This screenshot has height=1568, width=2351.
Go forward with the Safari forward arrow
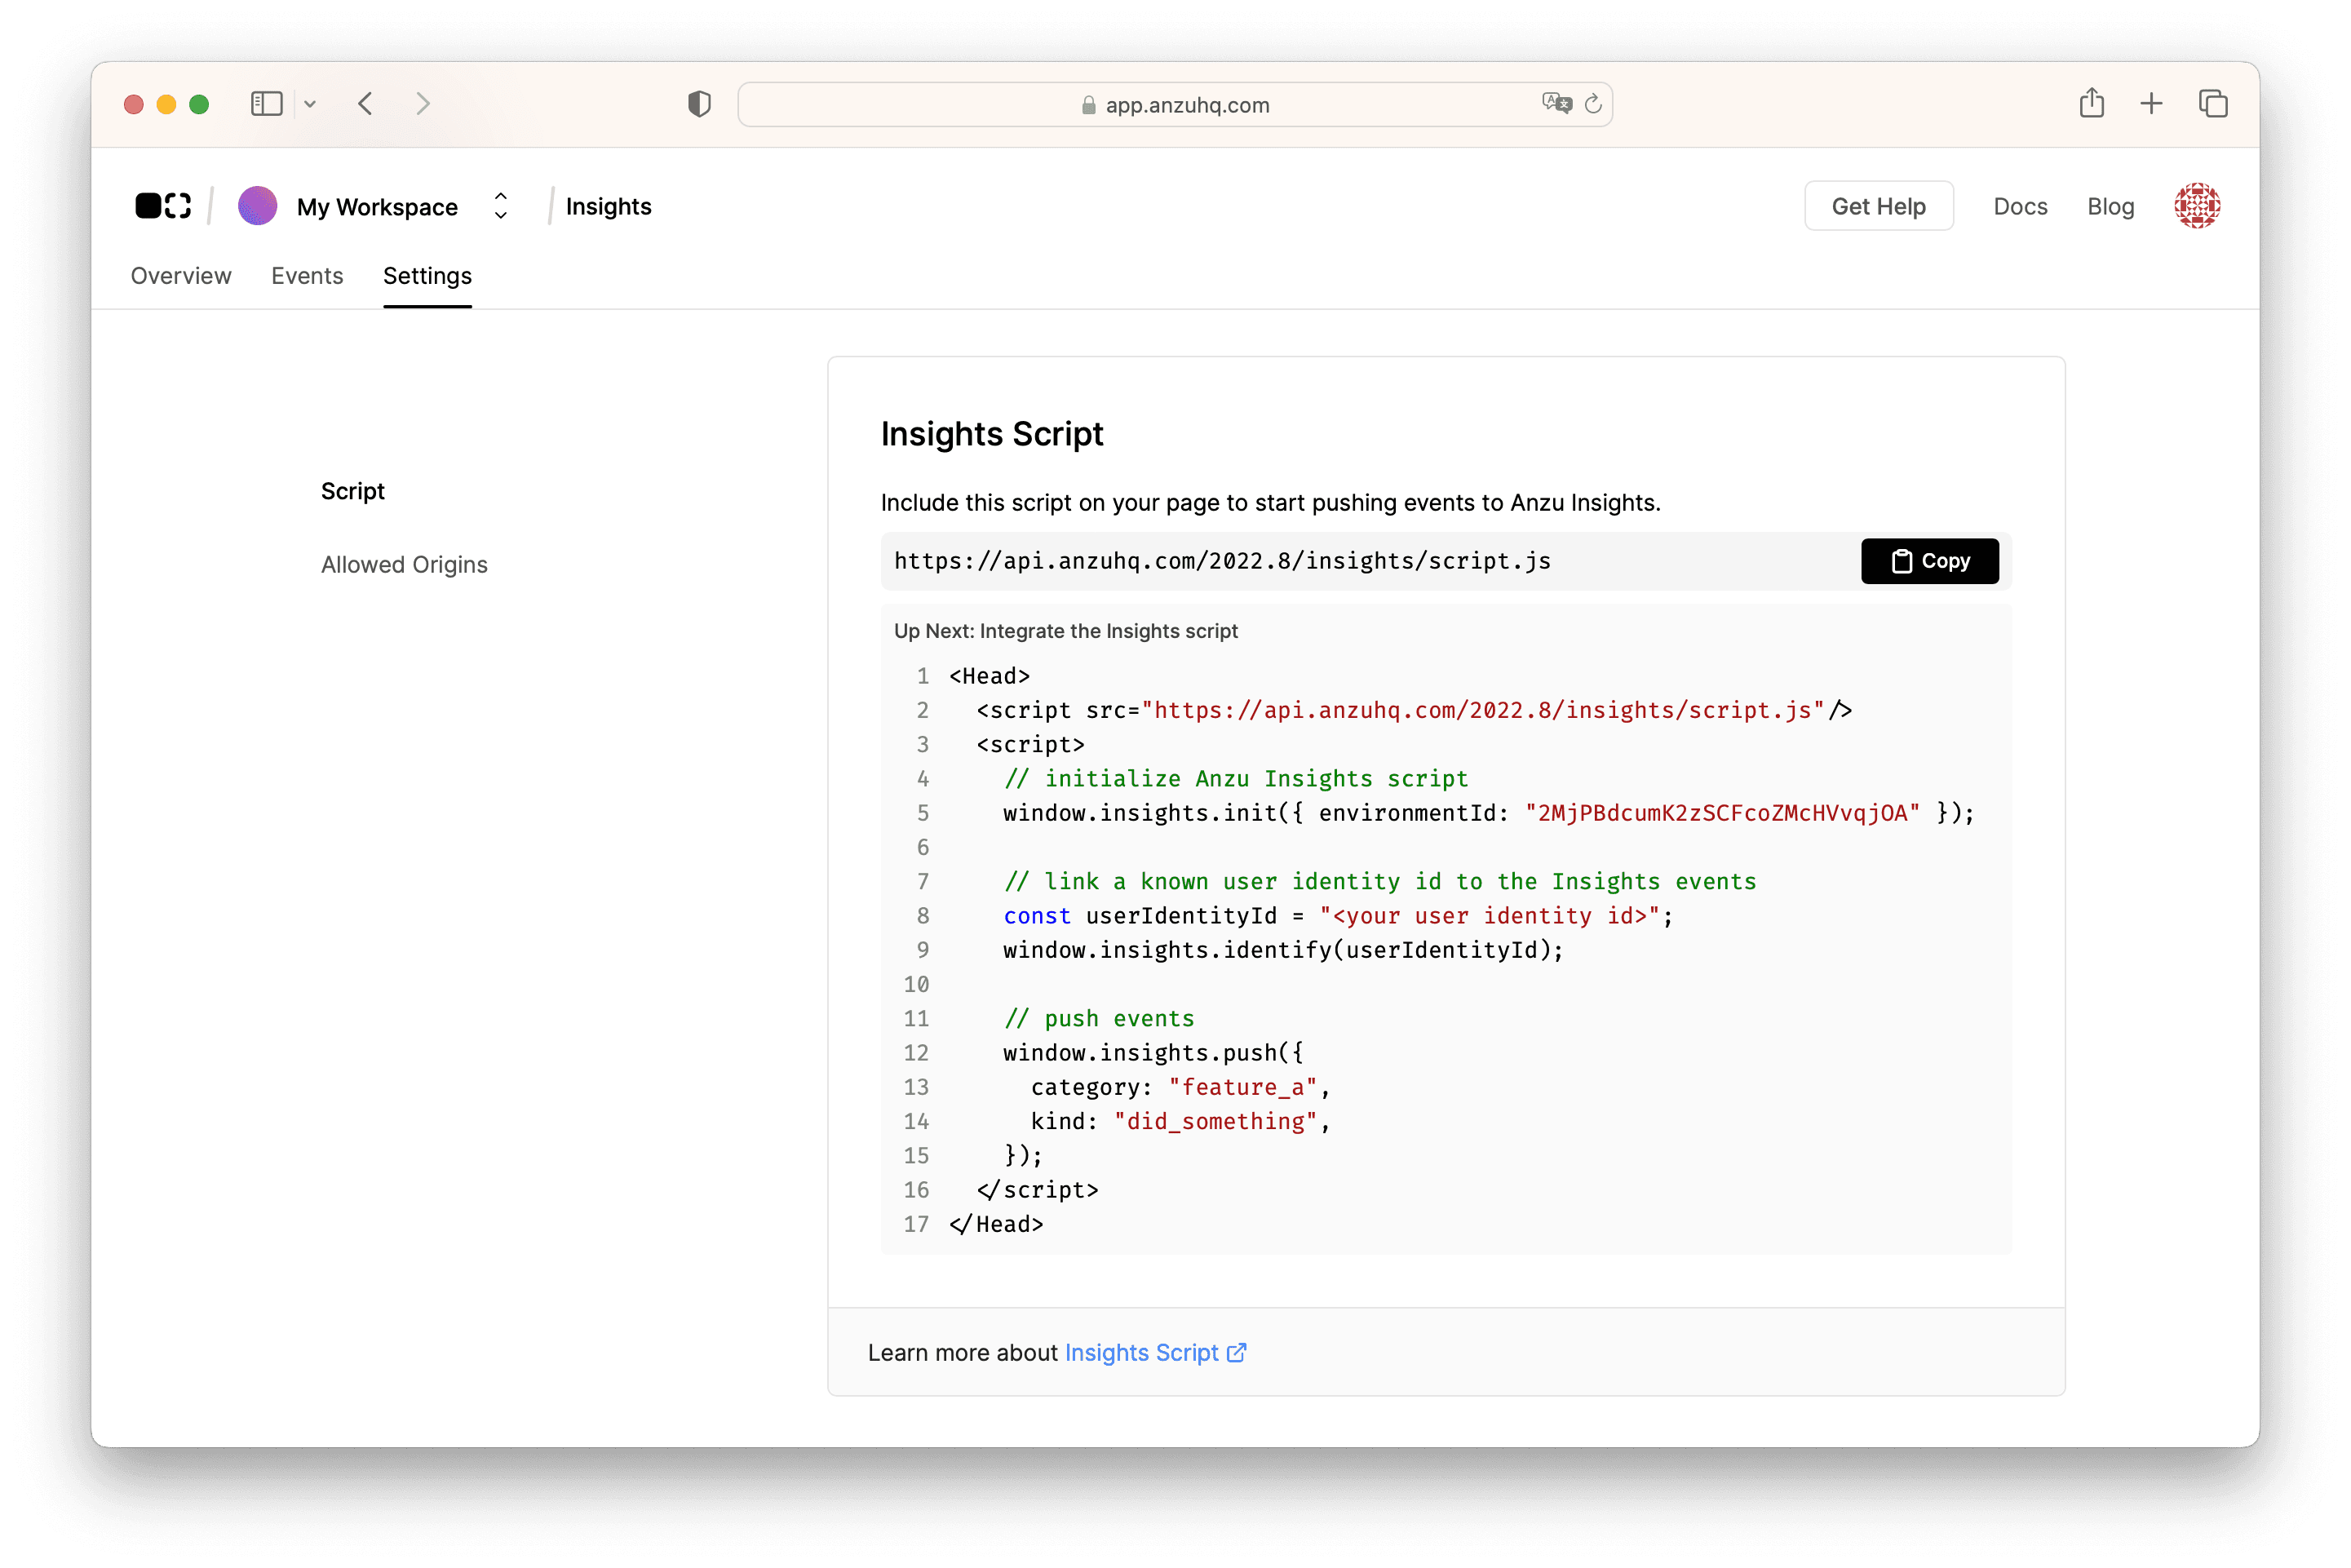point(423,104)
